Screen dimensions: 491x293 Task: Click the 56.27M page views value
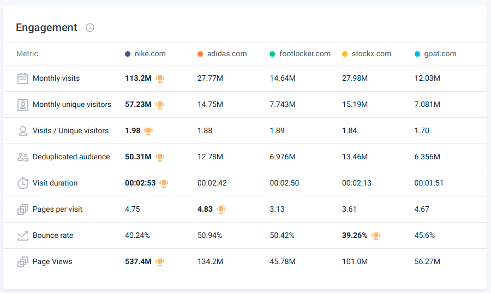[x=427, y=262]
